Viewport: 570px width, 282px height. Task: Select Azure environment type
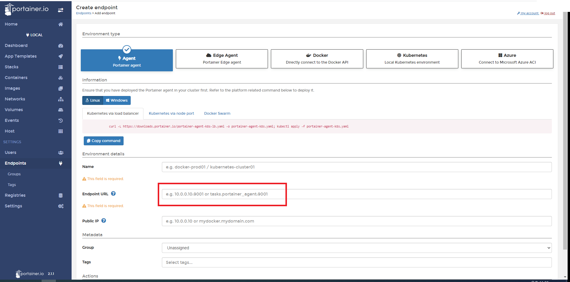507,59
